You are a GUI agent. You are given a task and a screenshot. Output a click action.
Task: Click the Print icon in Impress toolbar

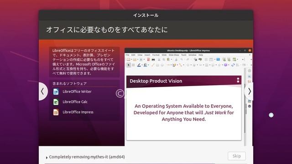point(153,60)
